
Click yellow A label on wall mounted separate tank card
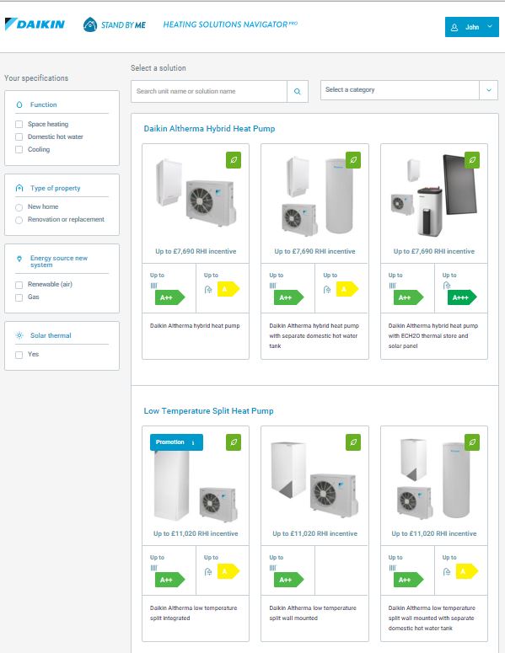tap(467, 571)
